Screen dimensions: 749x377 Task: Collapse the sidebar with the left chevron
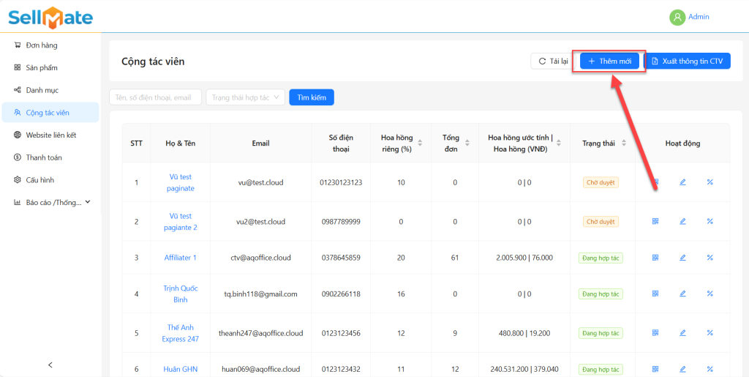50,365
